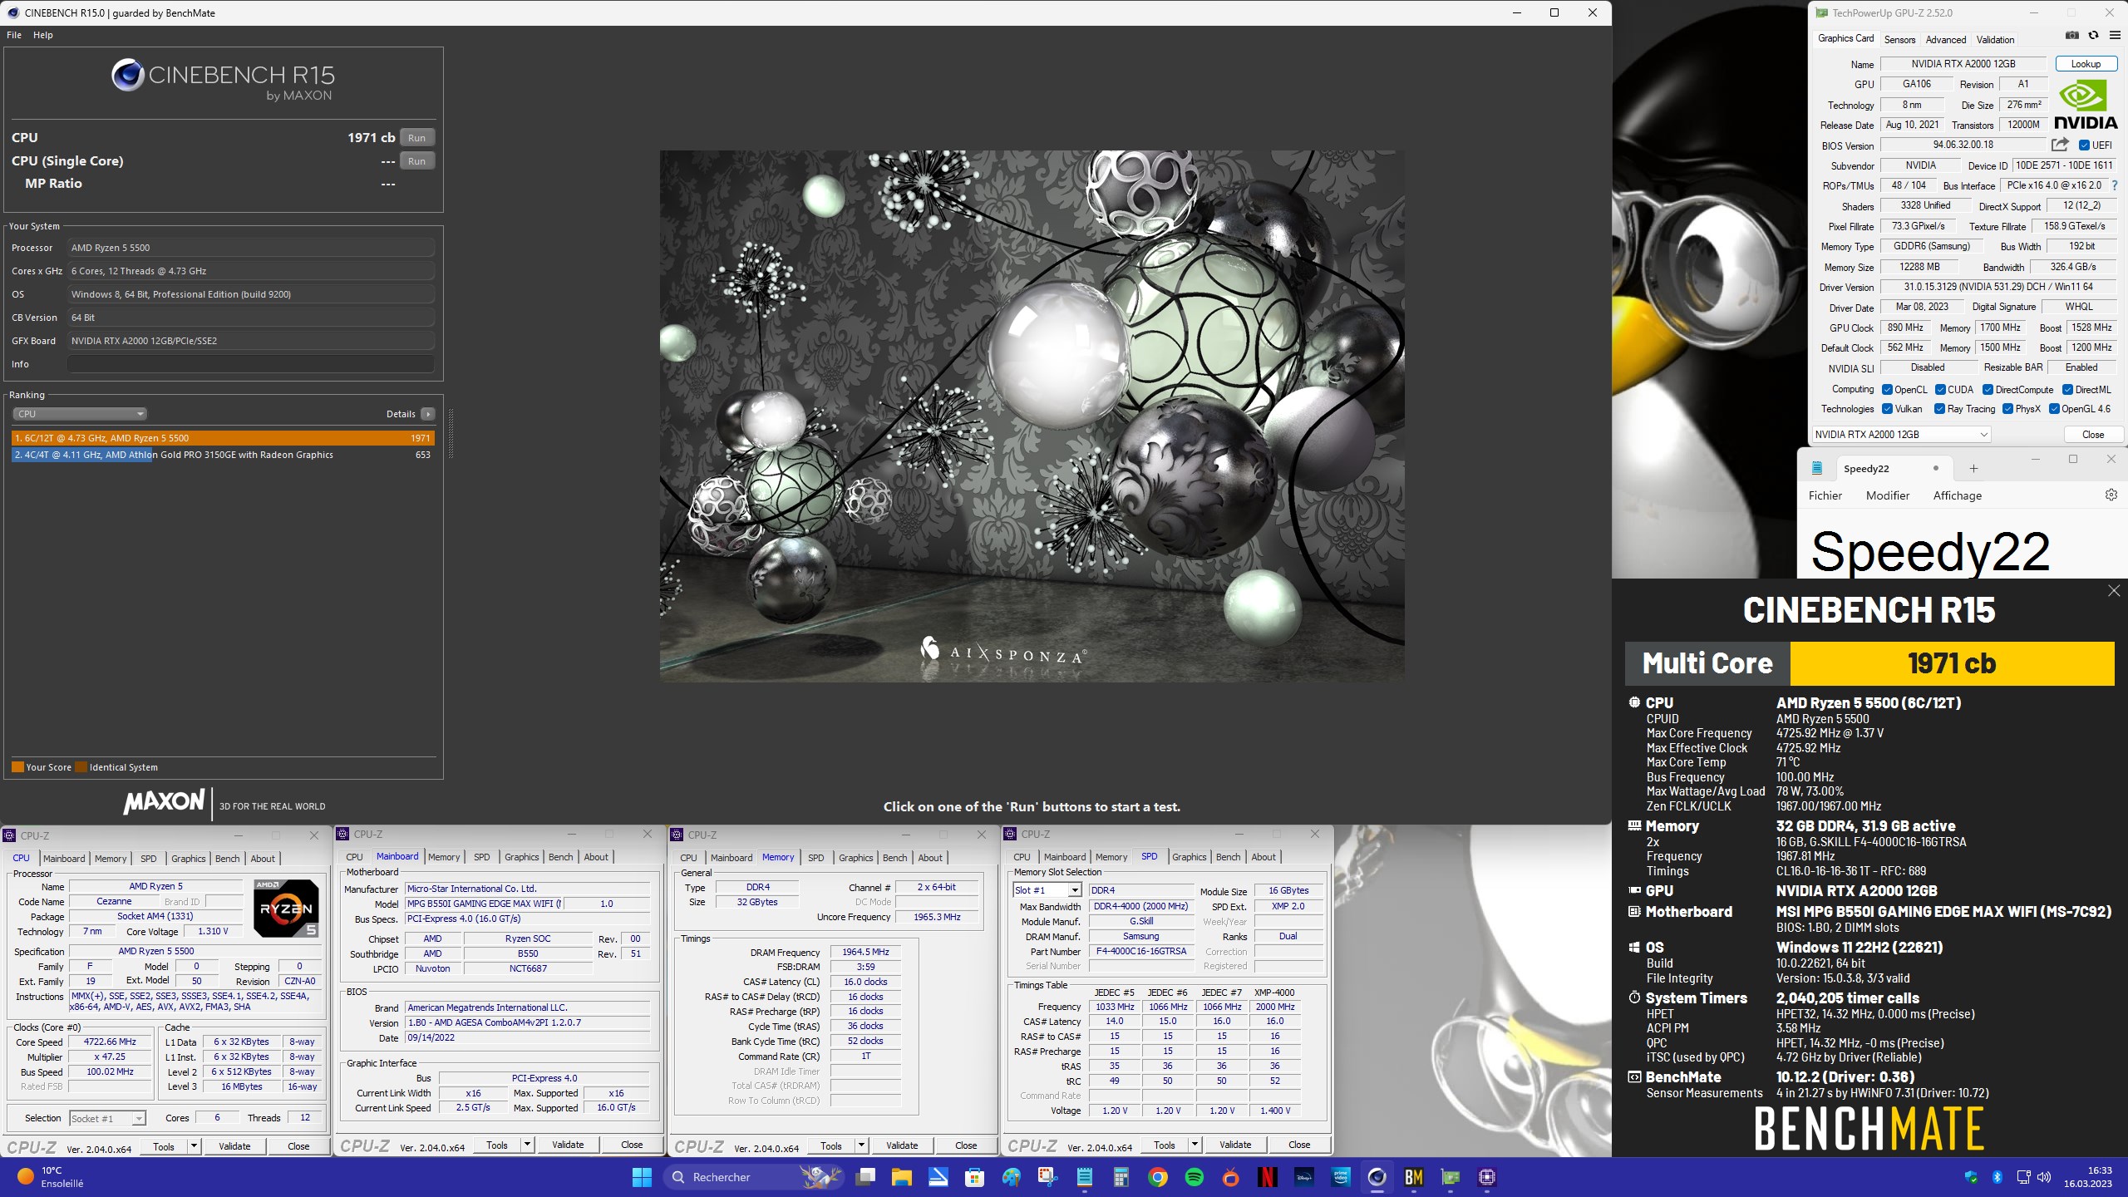Click the Close button in GPU-Z
Image resolution: width=2128 pixels, height=1197 pixels.
click(2093, 435)
